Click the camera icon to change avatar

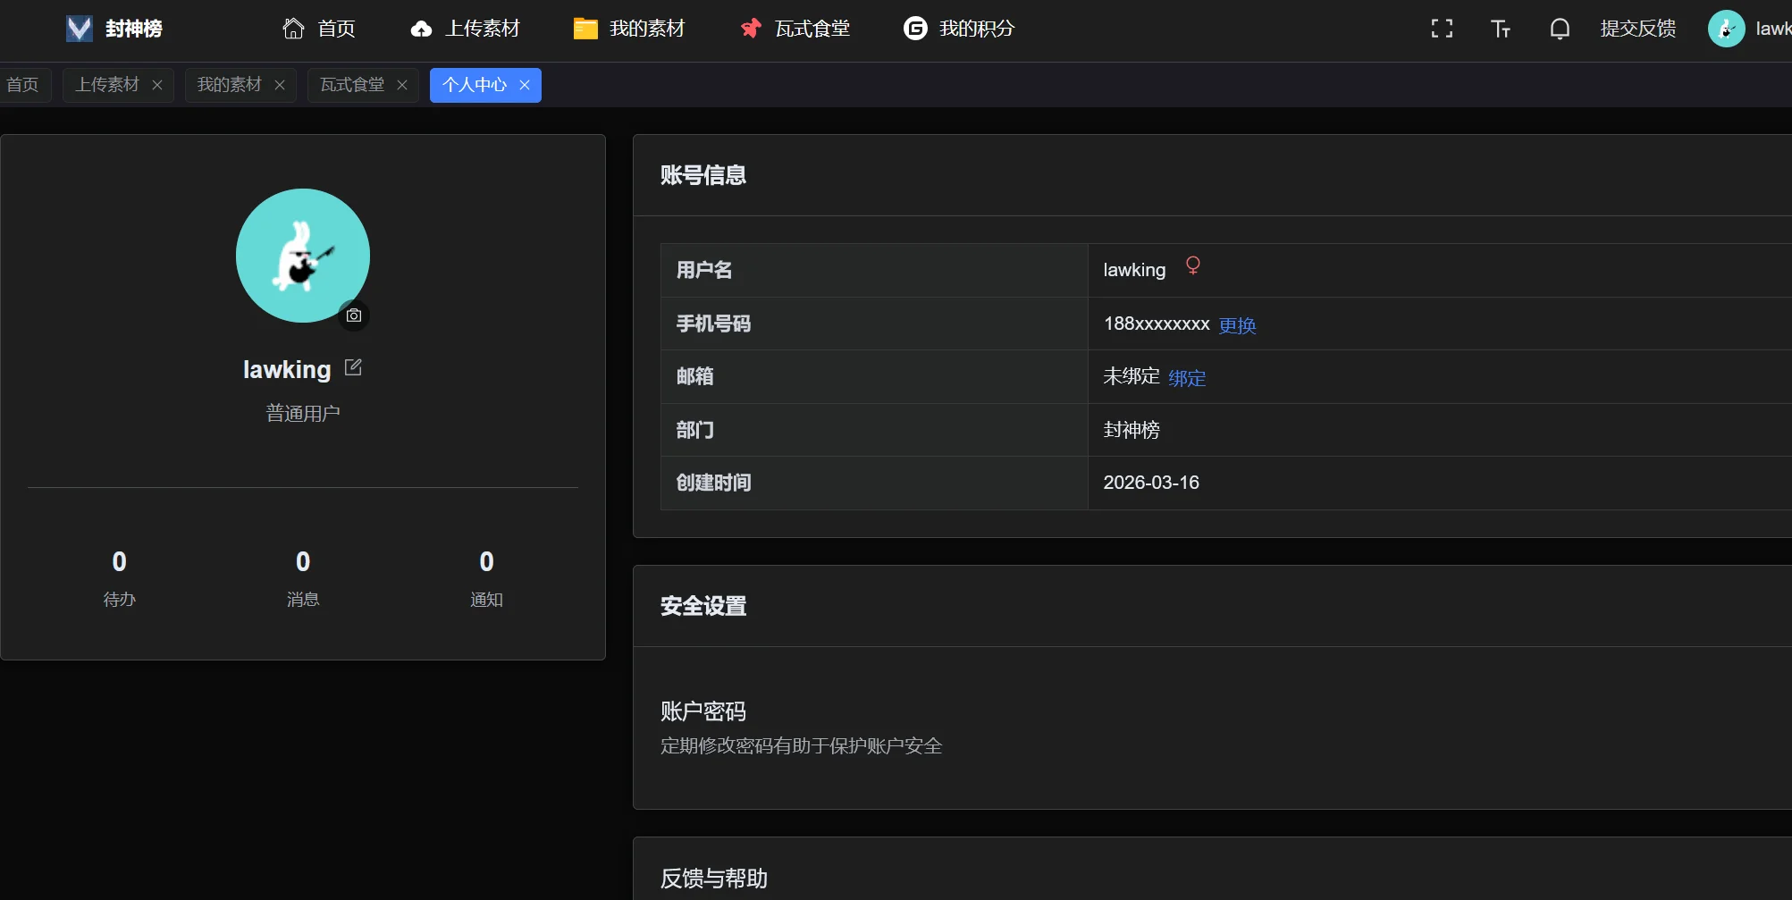coord(354,315)
